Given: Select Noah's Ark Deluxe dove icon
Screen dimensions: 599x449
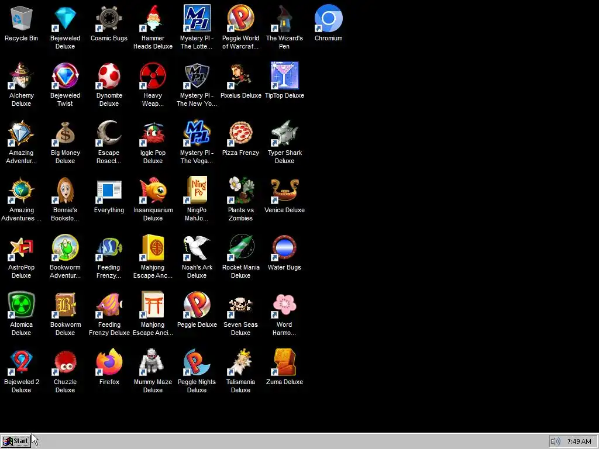Looking at the screenshot, I should [x=197, y=247].
